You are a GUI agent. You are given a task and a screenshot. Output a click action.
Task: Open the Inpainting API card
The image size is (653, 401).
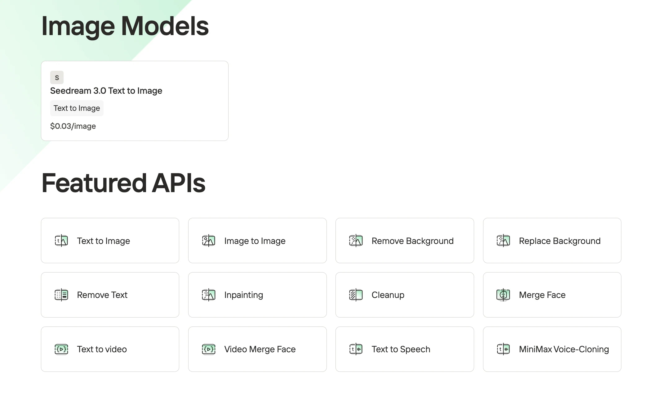[257, 295]
